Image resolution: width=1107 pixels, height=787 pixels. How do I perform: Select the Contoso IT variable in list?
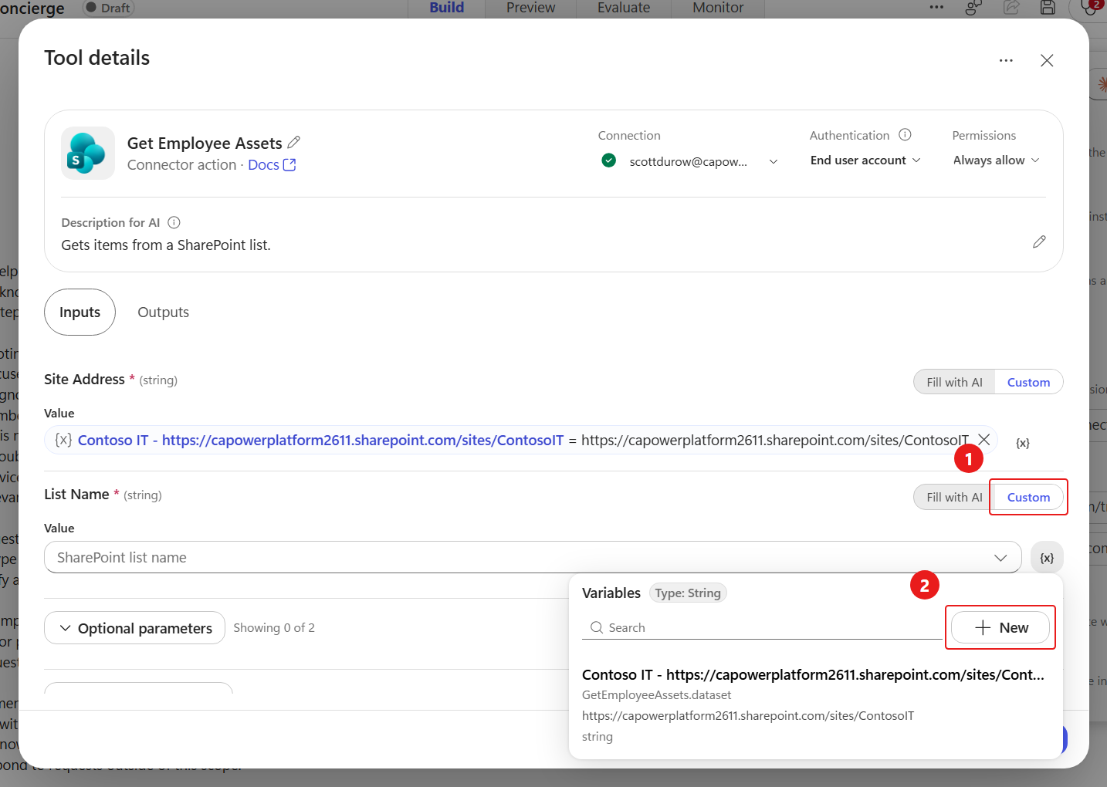(x=814, y=704)
